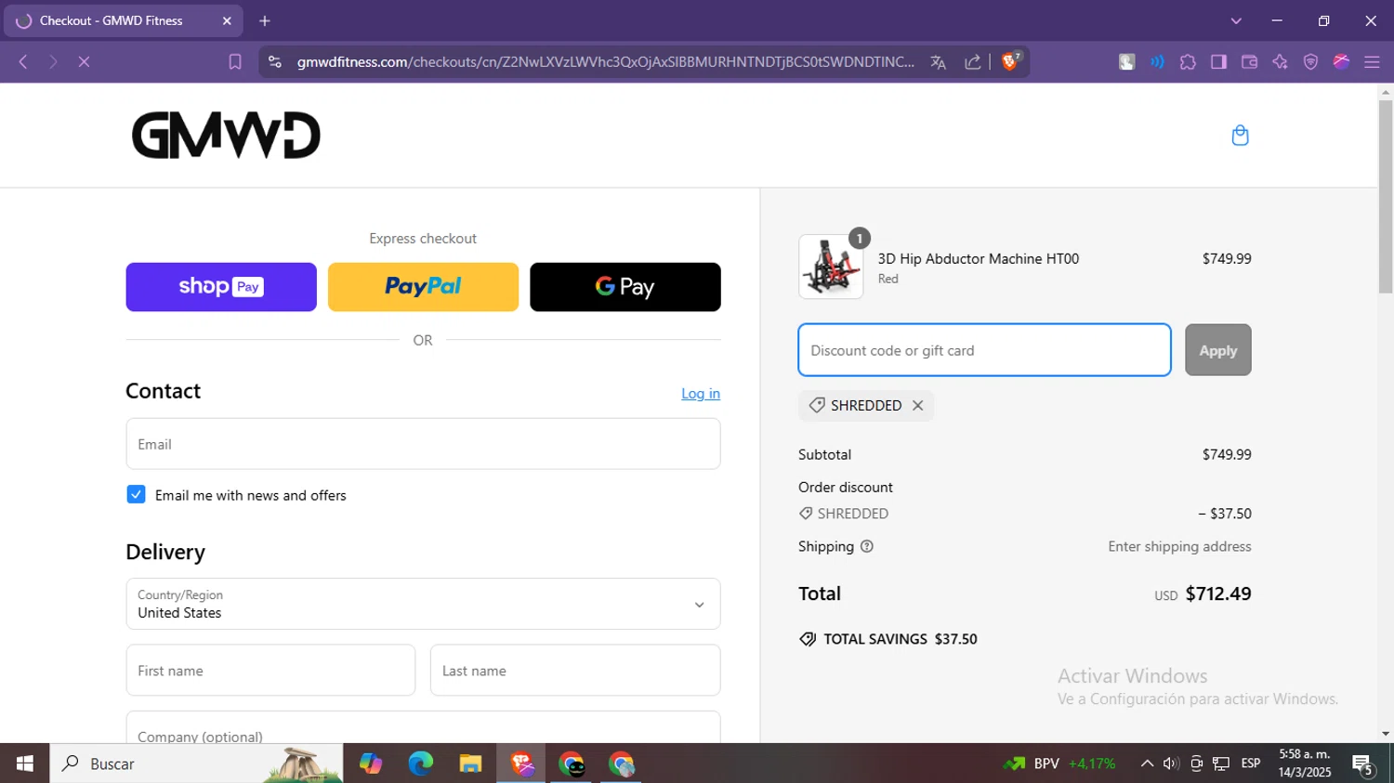Share this page via the share icon
Screen dimensions: 1394x783
click(973, 62)
